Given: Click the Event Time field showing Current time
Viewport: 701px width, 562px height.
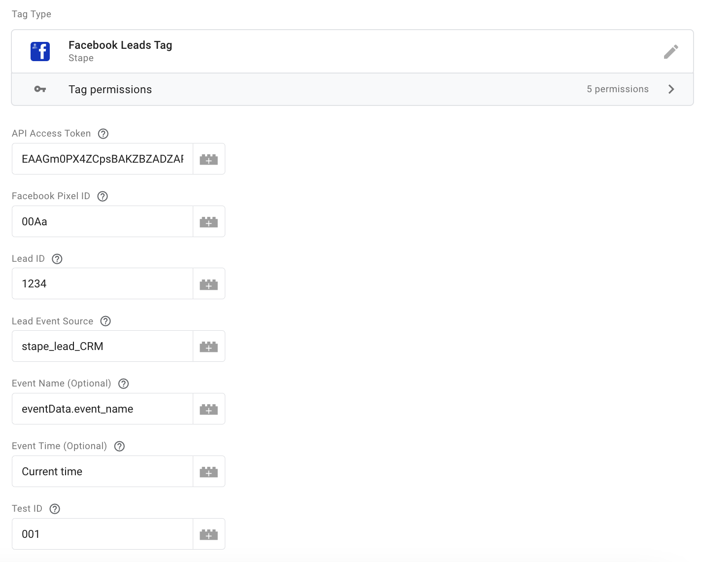Looking at the screenshot, I should [102, 471].
